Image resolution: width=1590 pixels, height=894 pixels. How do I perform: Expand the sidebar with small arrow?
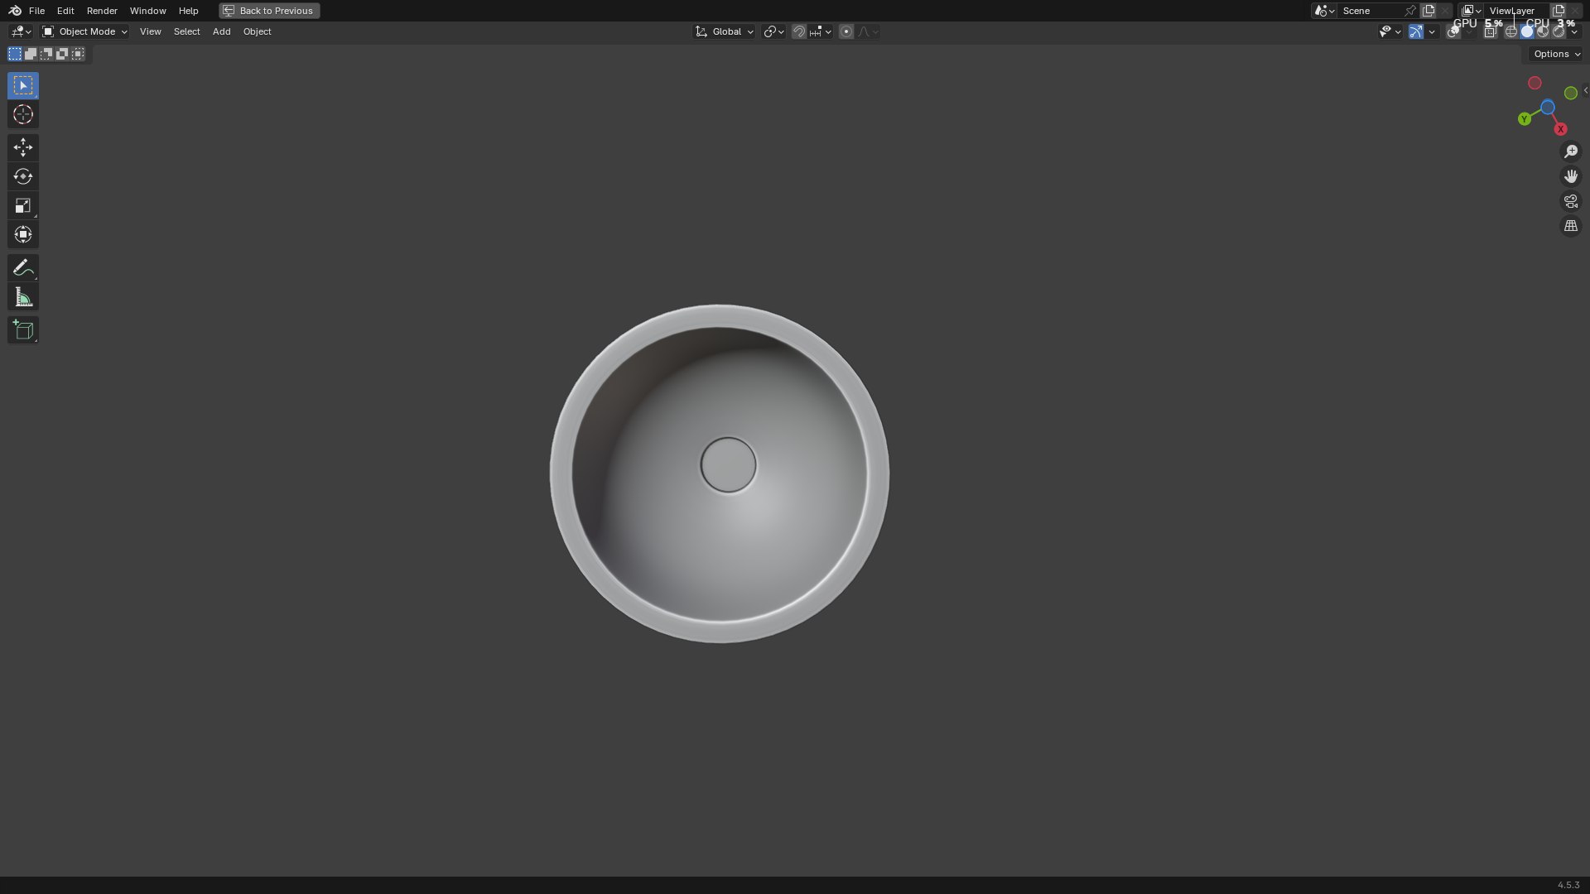(x=1585, y=90)
